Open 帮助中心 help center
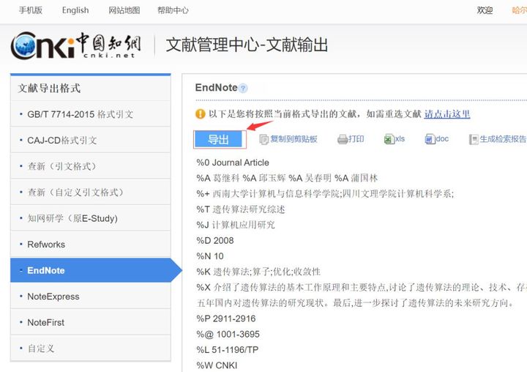The height and width of the screenshot is (372, 527). (x=173, y=10)
